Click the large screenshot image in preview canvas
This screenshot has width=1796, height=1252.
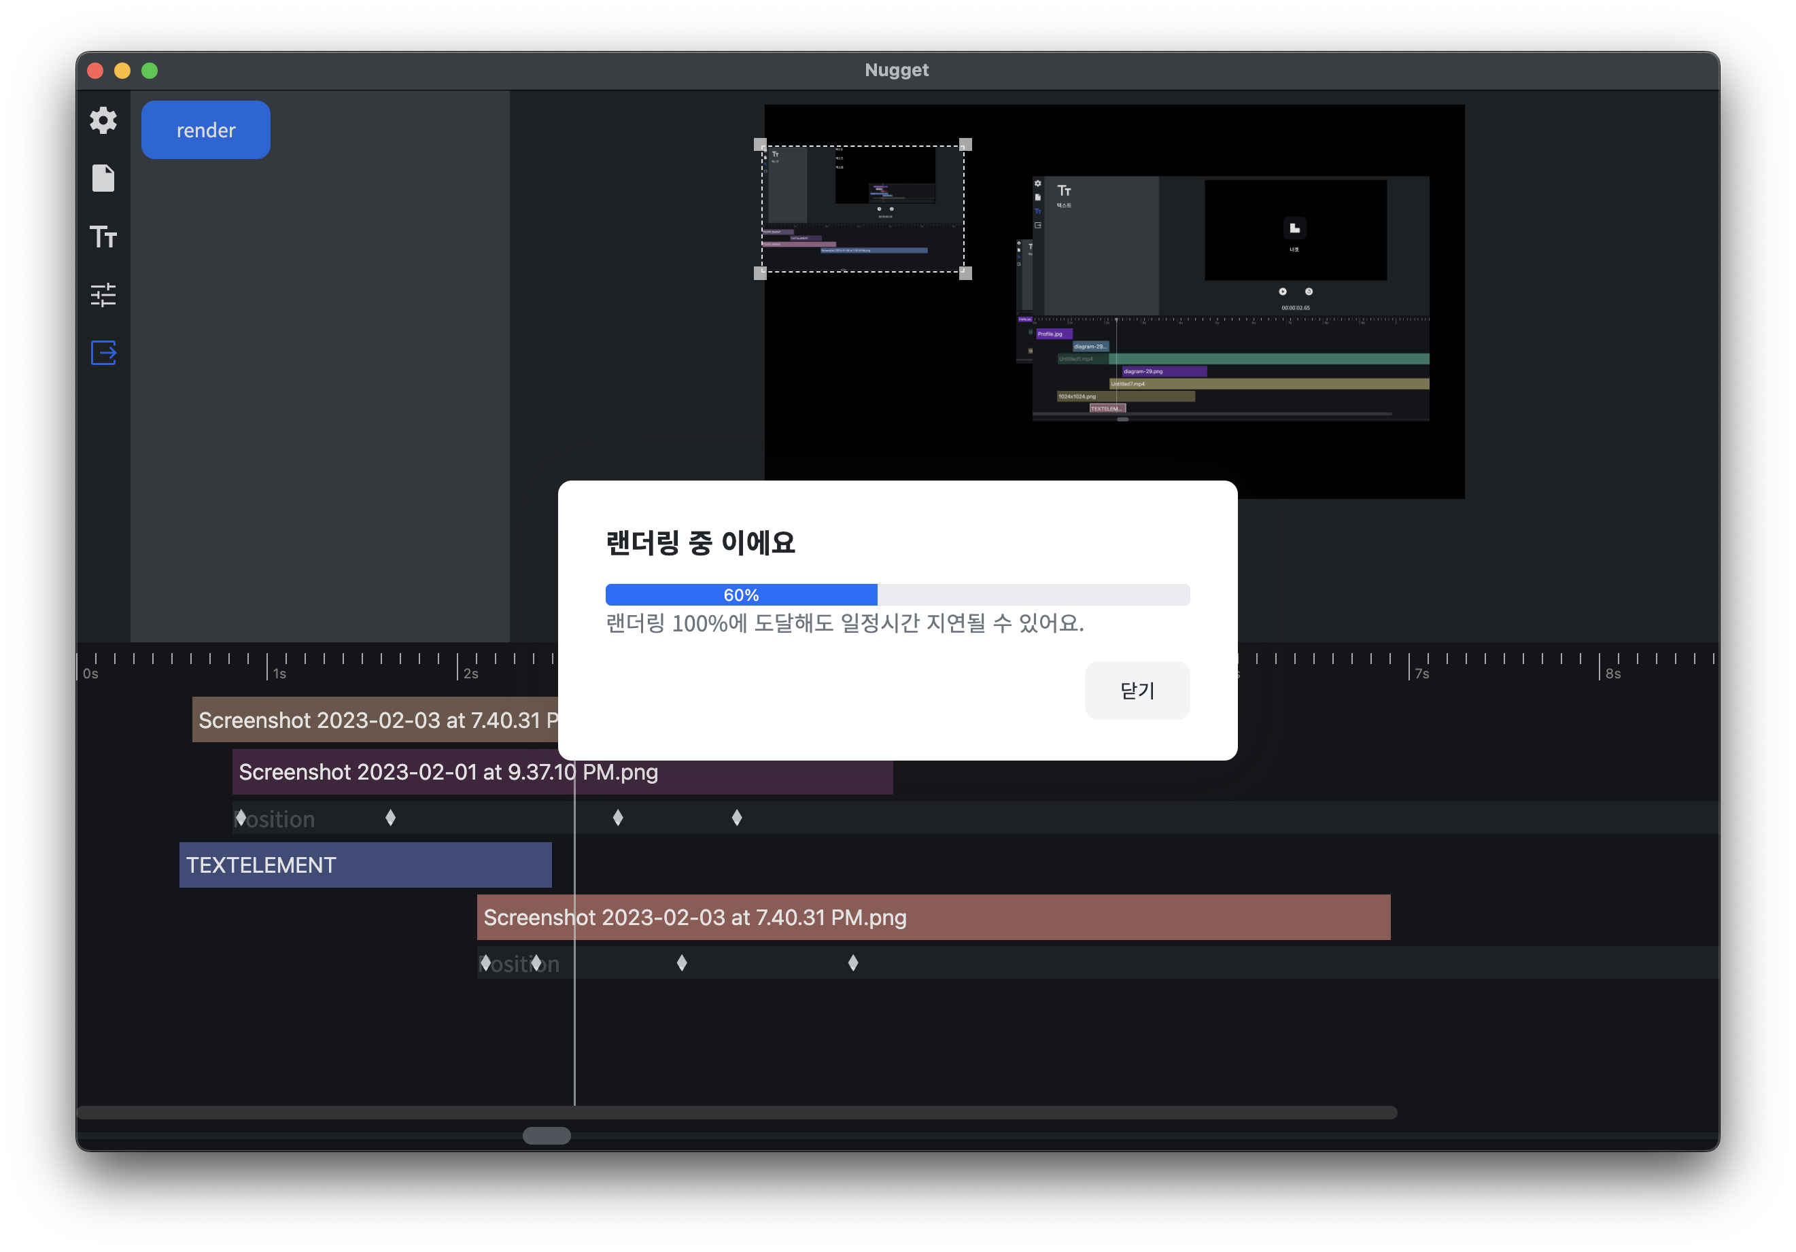[x=1230, y=298]
